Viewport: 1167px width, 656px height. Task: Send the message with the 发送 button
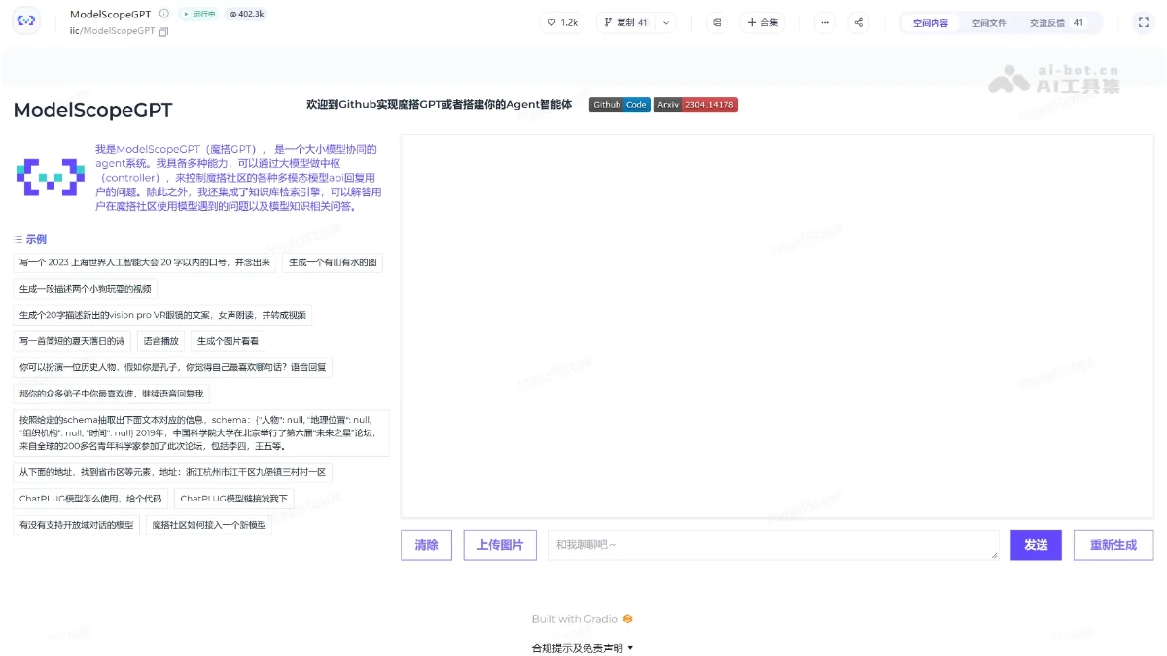(x=1036, y=545)
